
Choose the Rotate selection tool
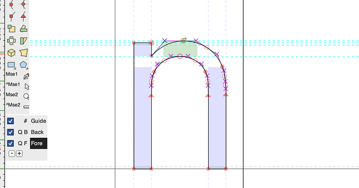tap(23, 29)
